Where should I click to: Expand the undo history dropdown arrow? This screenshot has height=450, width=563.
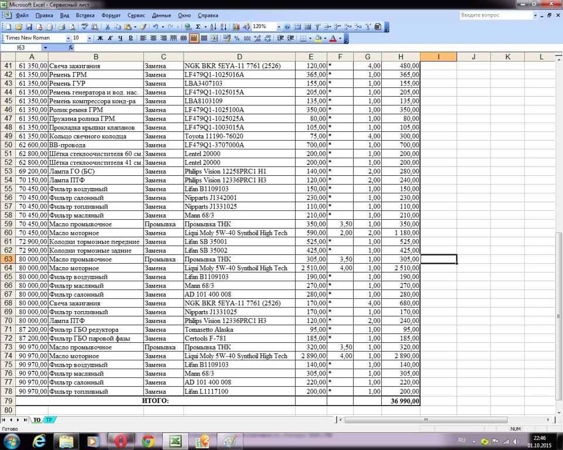[162, 27]
